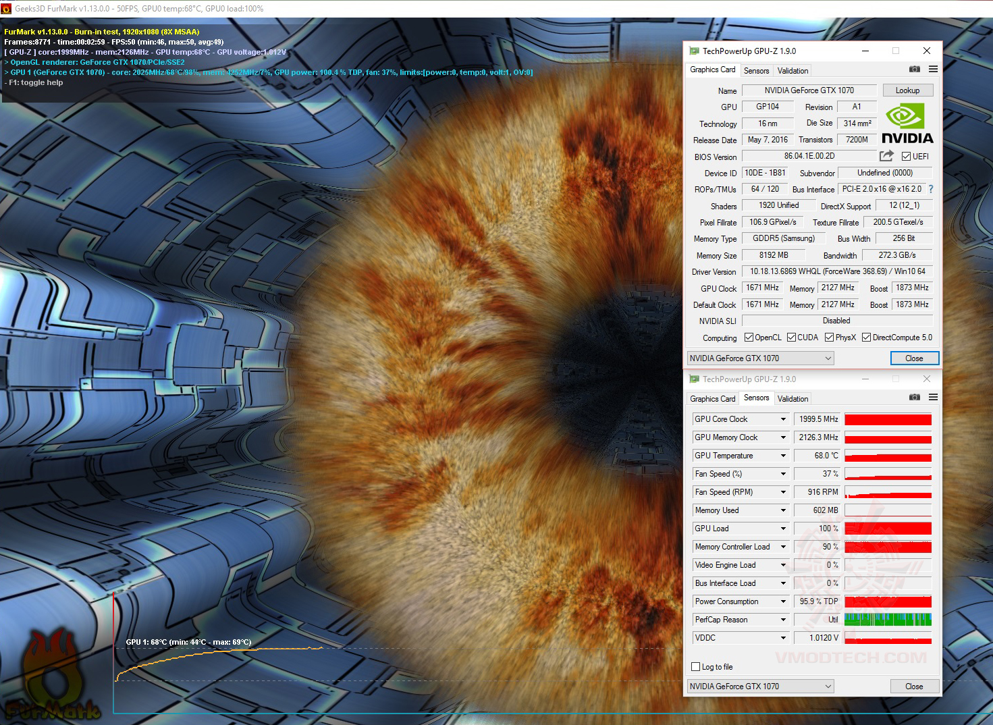Viewport: 993px width, 725px height.
Task: Toggle the DirectCompute 5.0 checkbox
Action: 866,338
